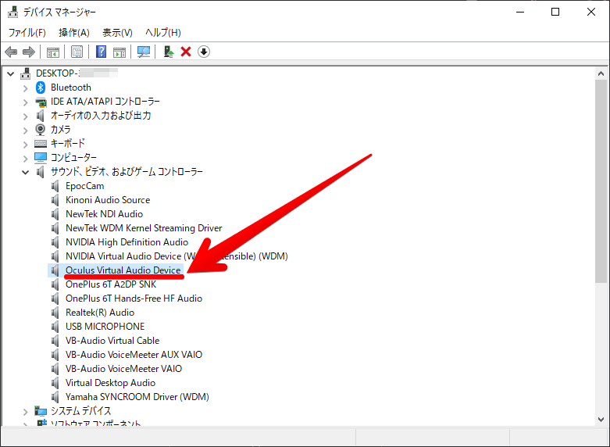Select Oculus Virtual Audio Device

pyautogui.click(x=123, y=270)
